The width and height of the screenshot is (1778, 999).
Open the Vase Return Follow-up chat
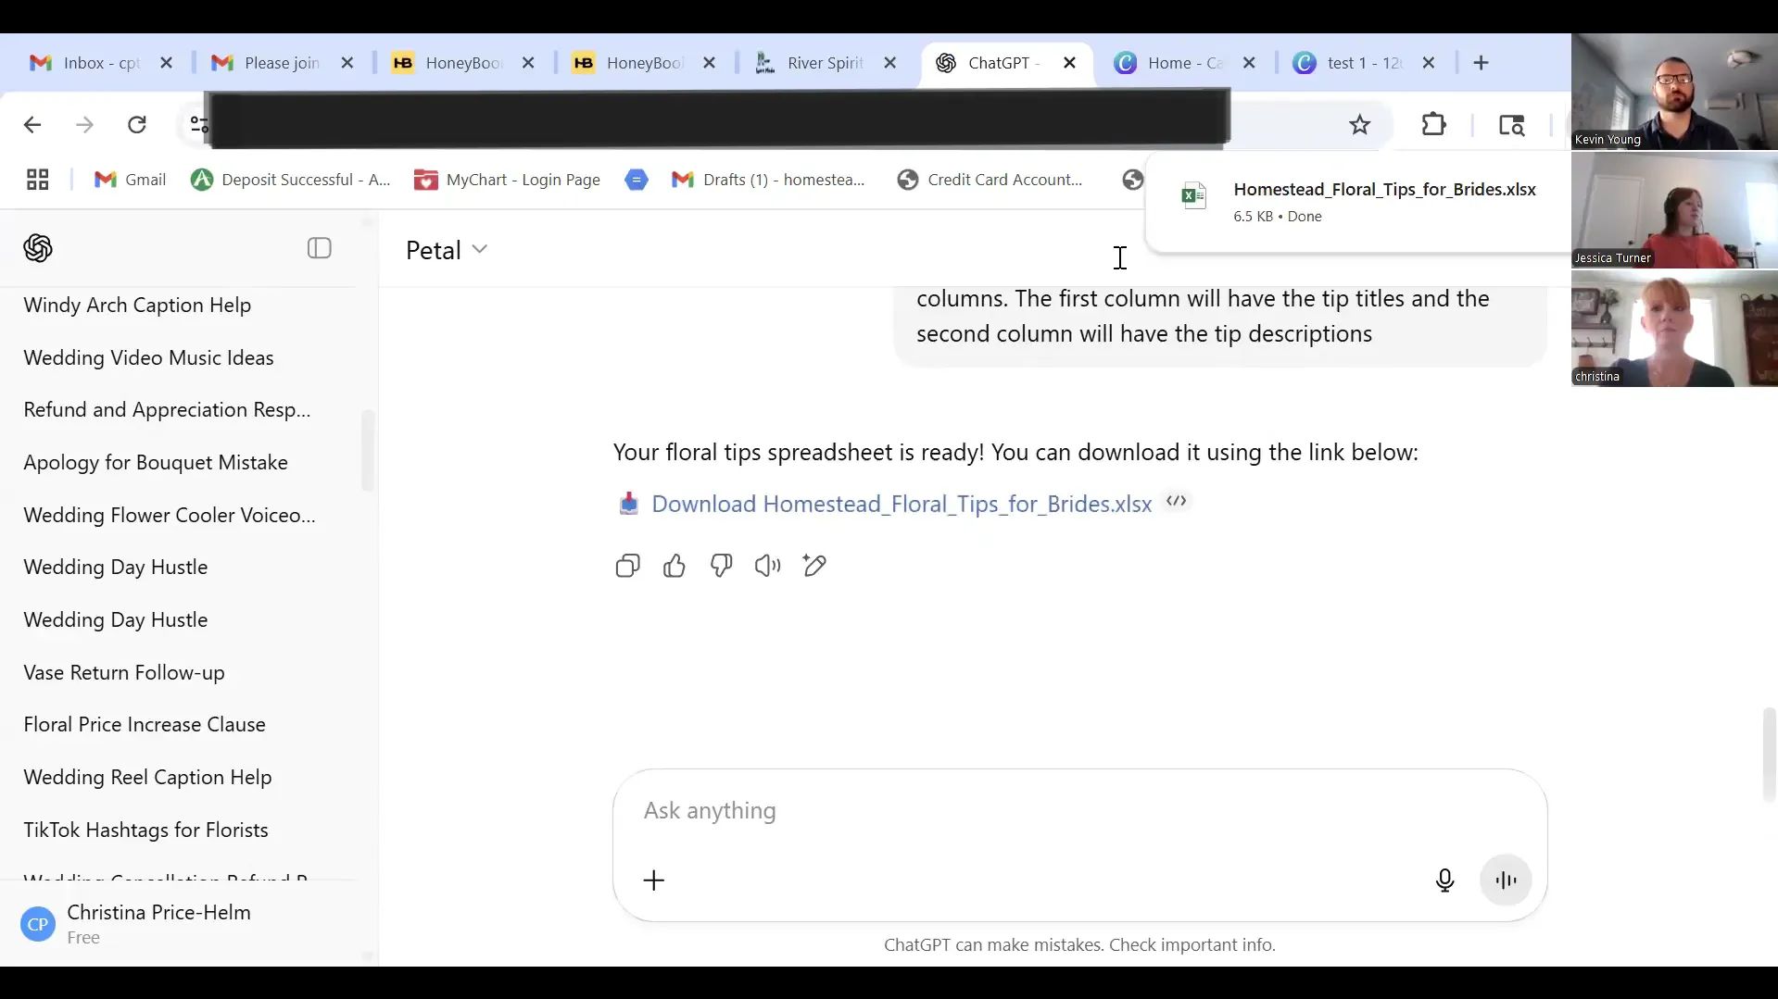[x=124, y=673]
